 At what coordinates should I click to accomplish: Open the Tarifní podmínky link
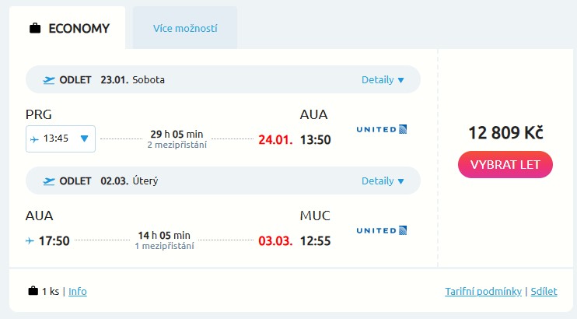tap(484, 292)
